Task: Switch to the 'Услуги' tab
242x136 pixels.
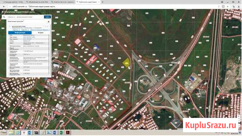Action: 40,33
